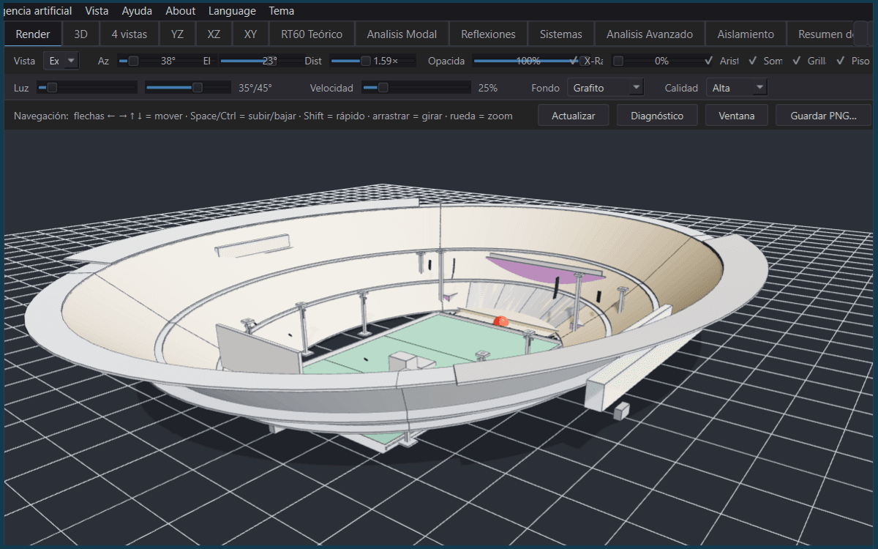Show the Reflexiones tab
The width and height of the screenshot is (878, 549).
click(x=488, y=34)
